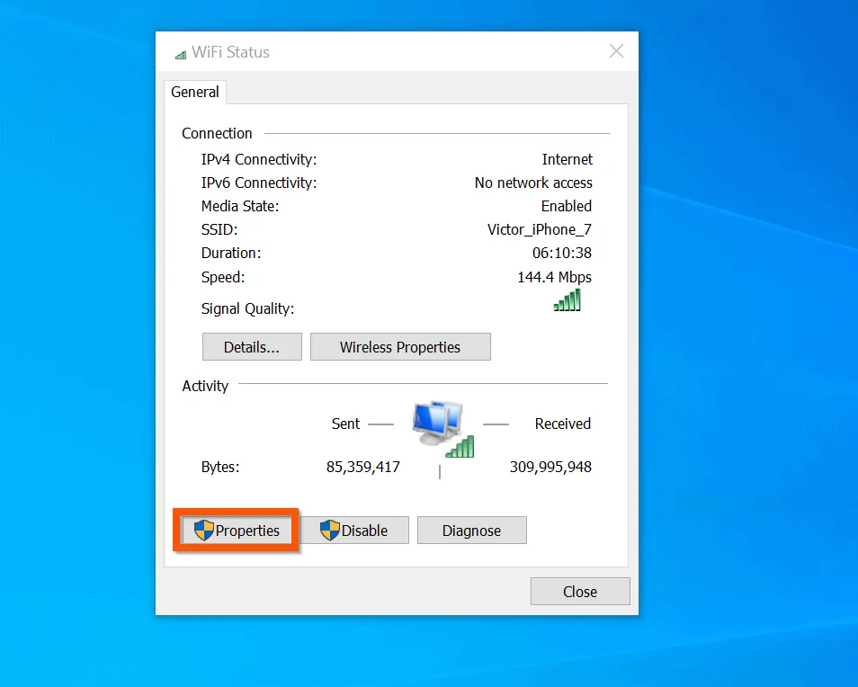Screen dimensions: 858x687
Task: Switch to the General tab
Action: tap(194, 92)
